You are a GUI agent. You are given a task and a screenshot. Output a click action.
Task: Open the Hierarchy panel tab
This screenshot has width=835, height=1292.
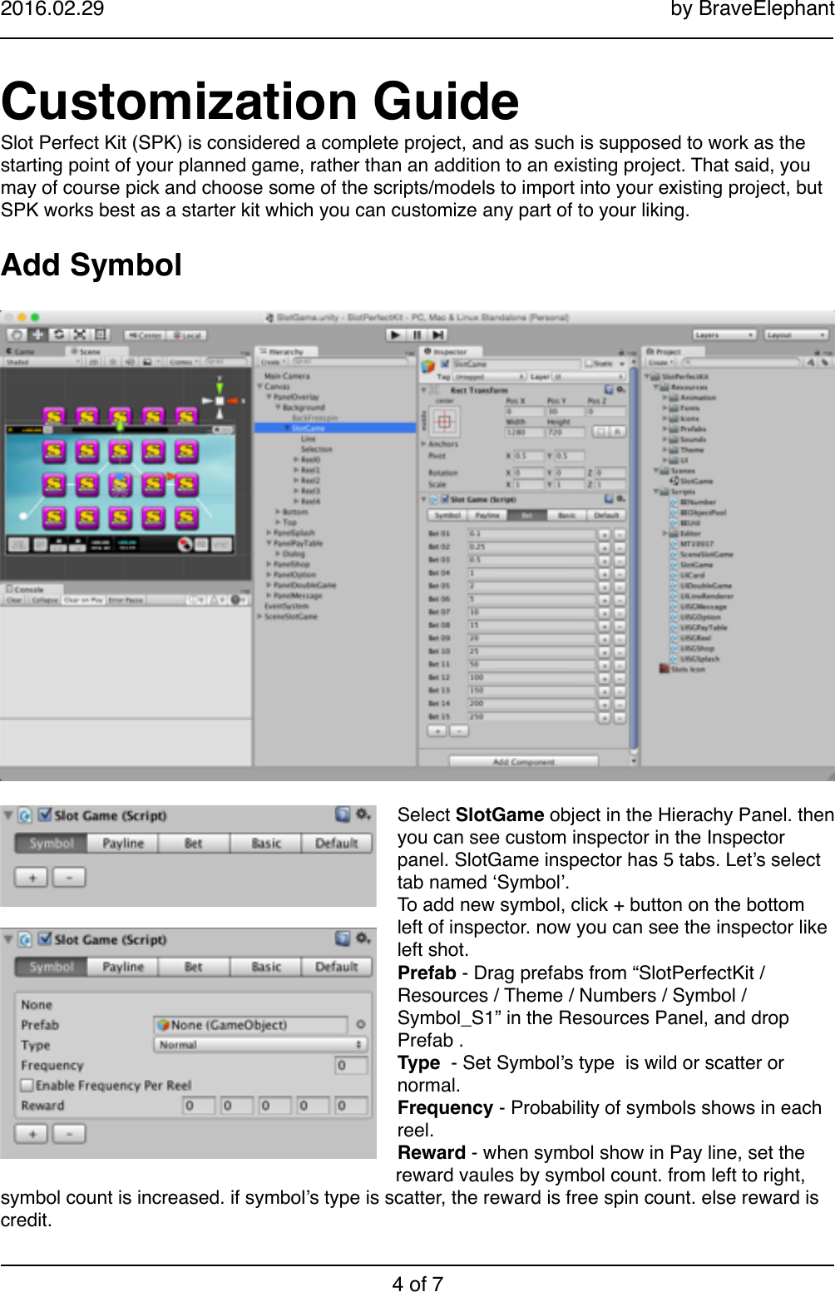(284, 352)
